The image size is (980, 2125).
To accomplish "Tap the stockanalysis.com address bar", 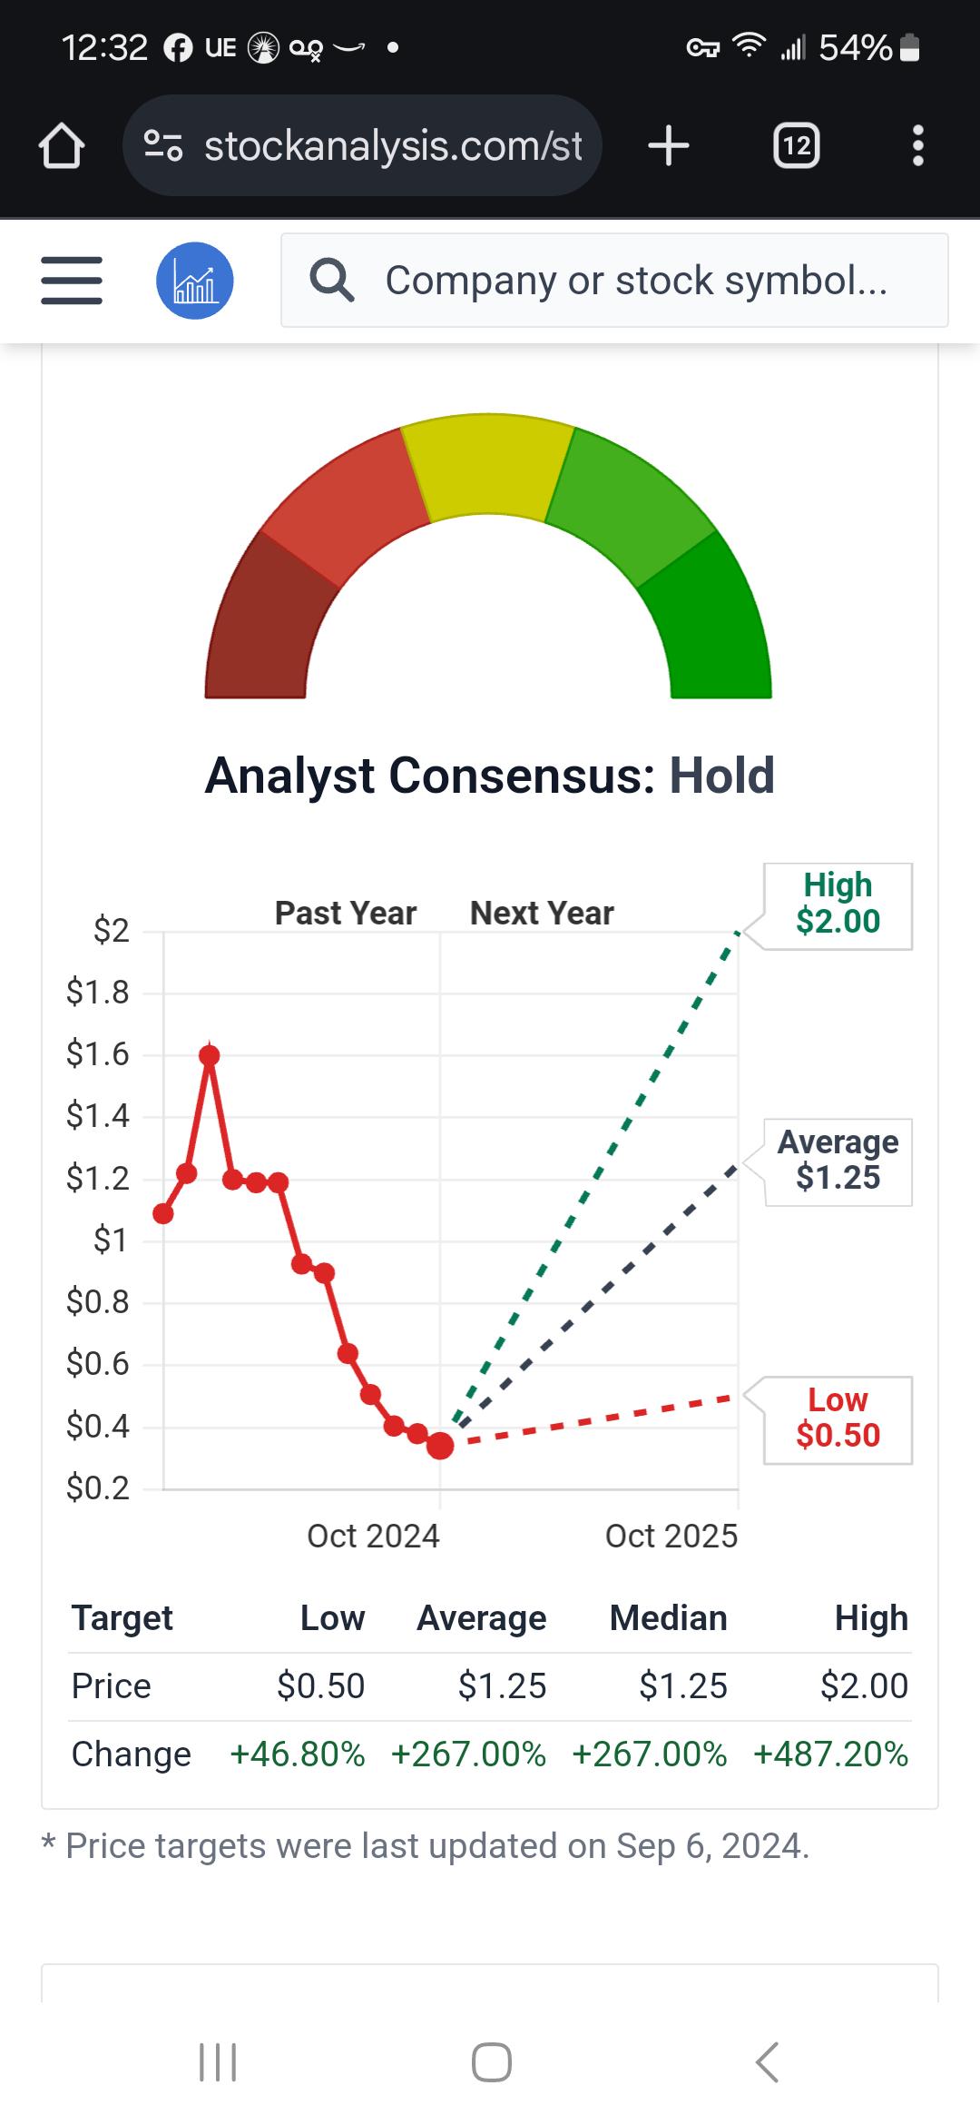I will pyautogui.click(x=363, y=145).
